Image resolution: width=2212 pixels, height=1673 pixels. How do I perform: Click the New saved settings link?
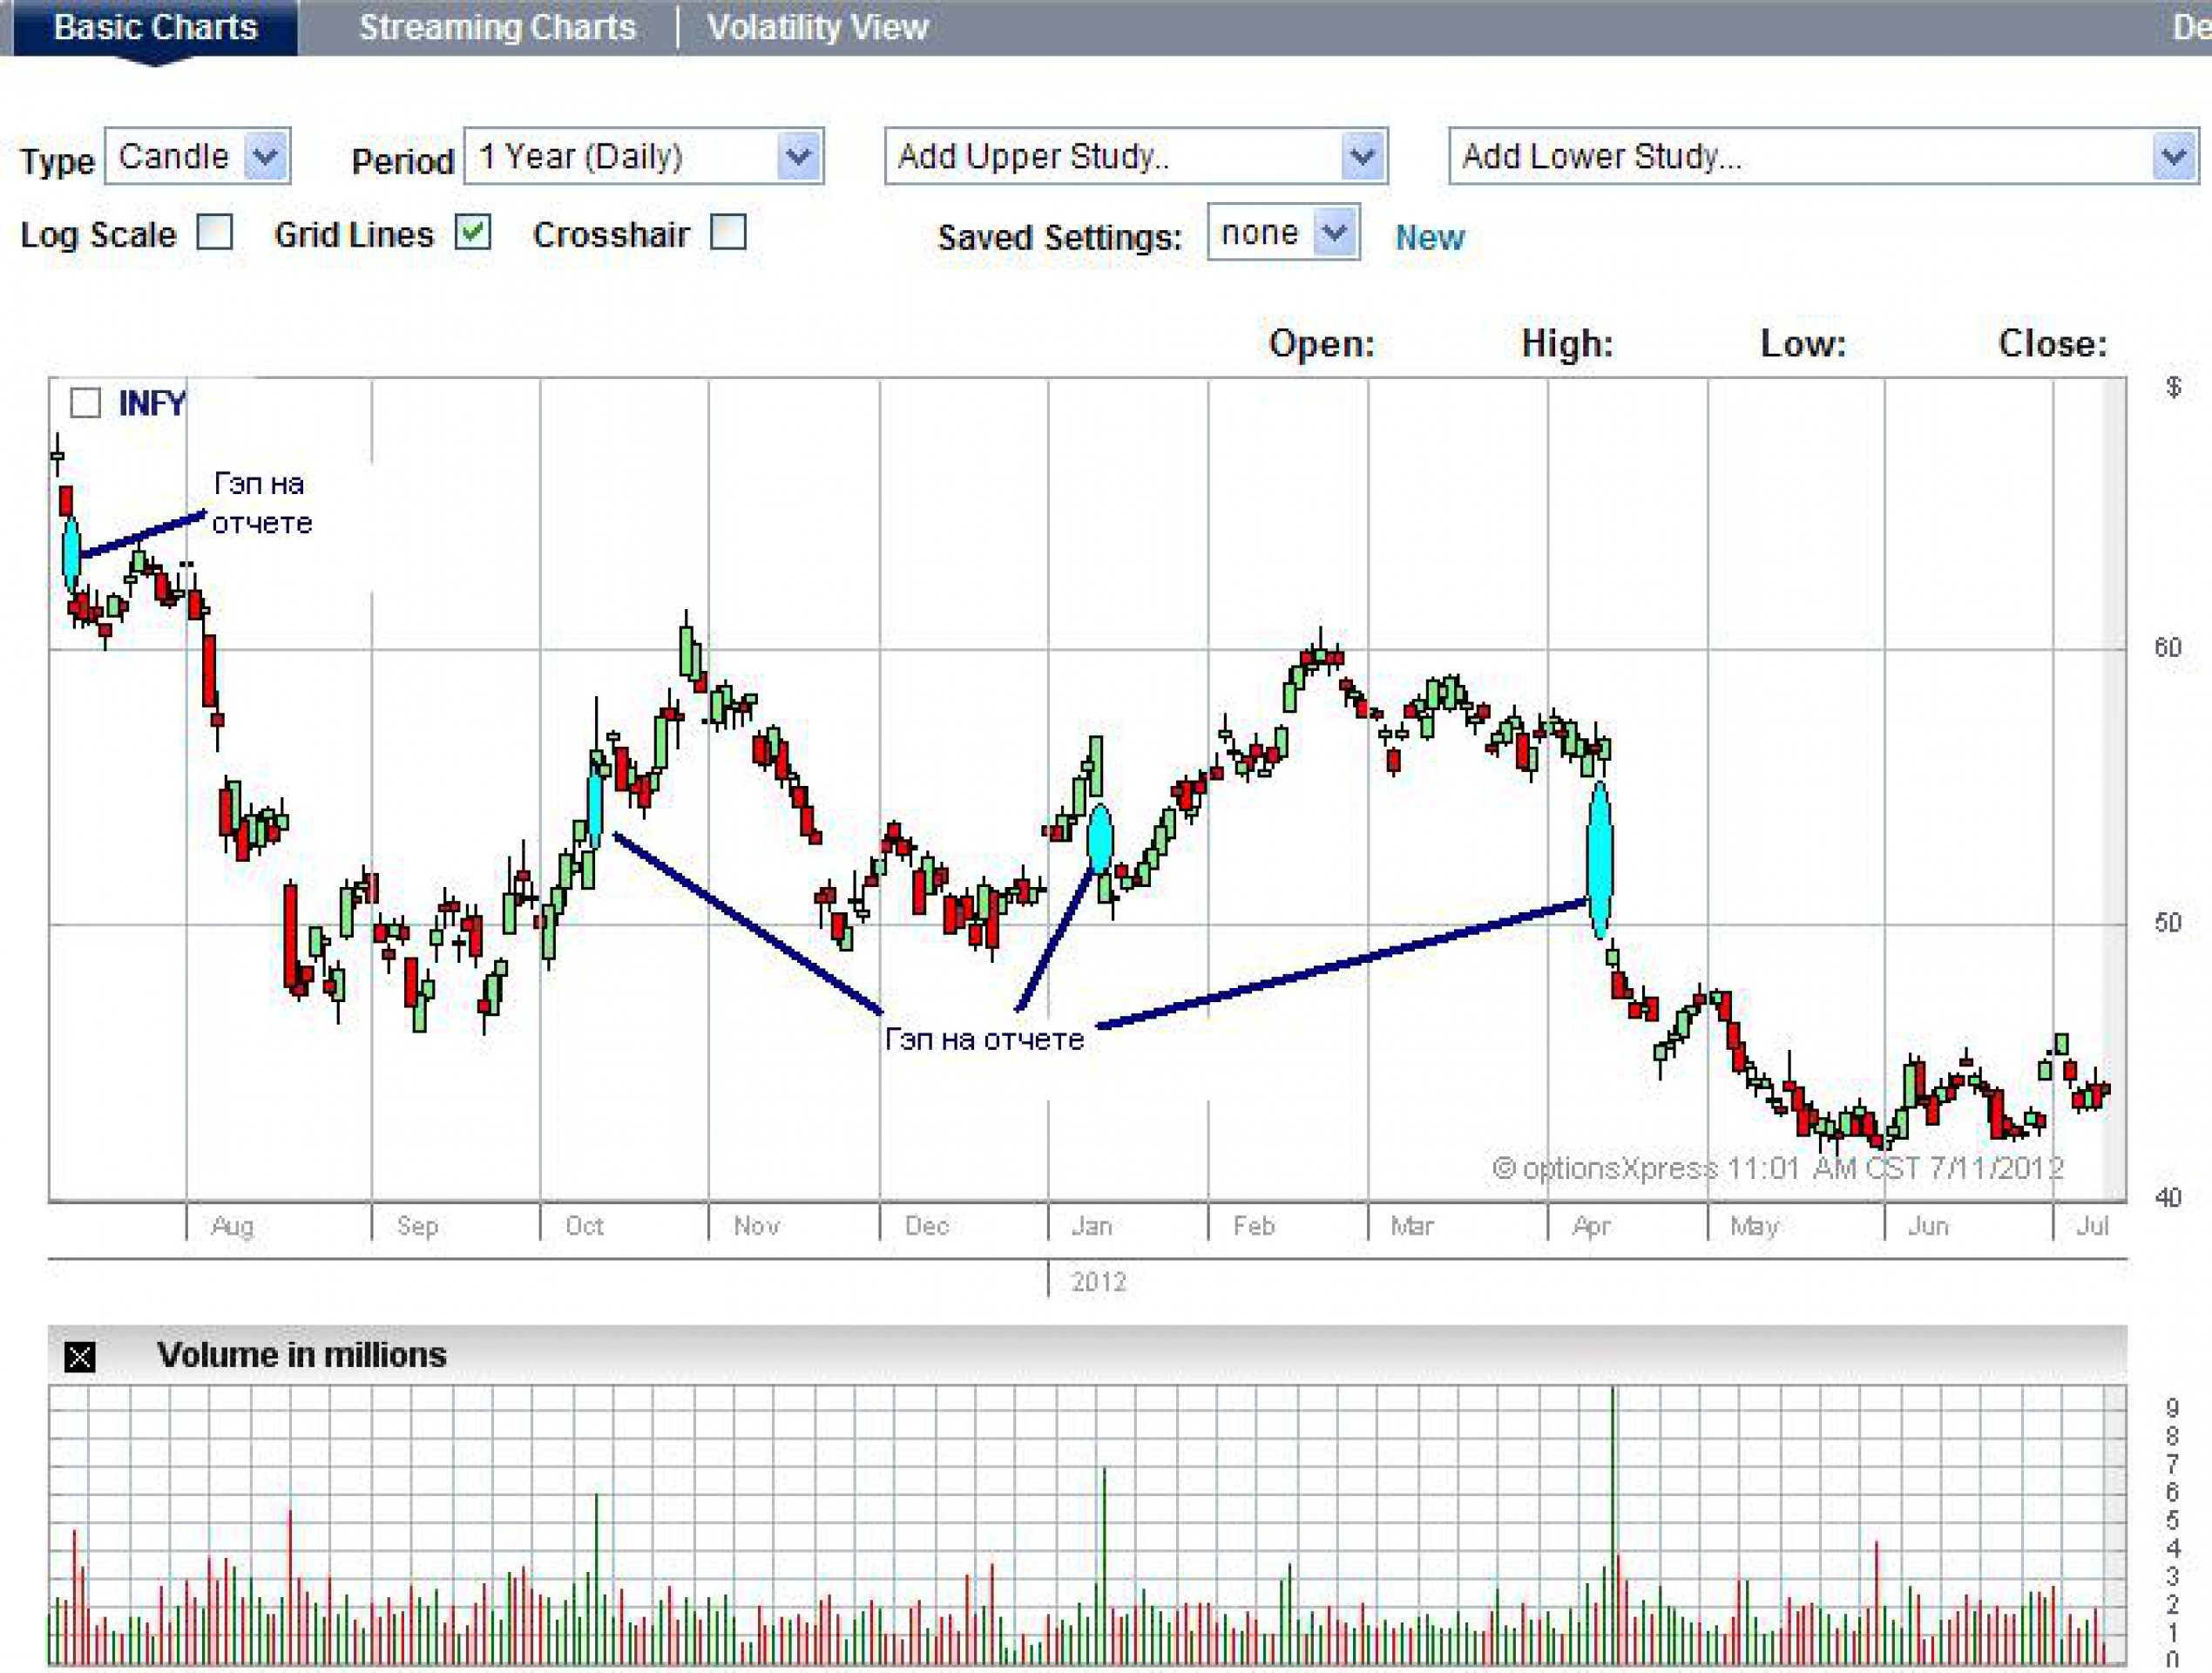point(1429,238)
